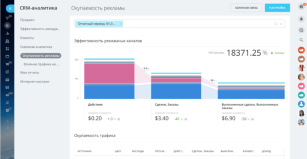Open the 'Клиенты' menu section
Image resolution: width=307 pixels, height=159 pixels.
pyautogui.click(x=27, y=38)
